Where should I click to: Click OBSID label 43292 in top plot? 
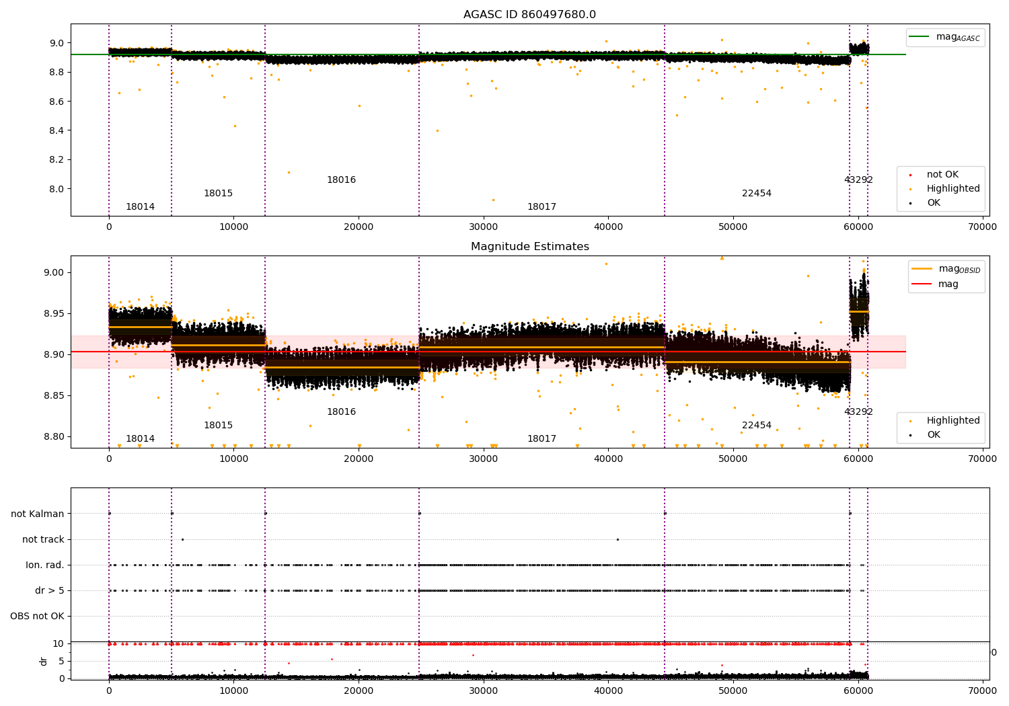pos(858,180)
